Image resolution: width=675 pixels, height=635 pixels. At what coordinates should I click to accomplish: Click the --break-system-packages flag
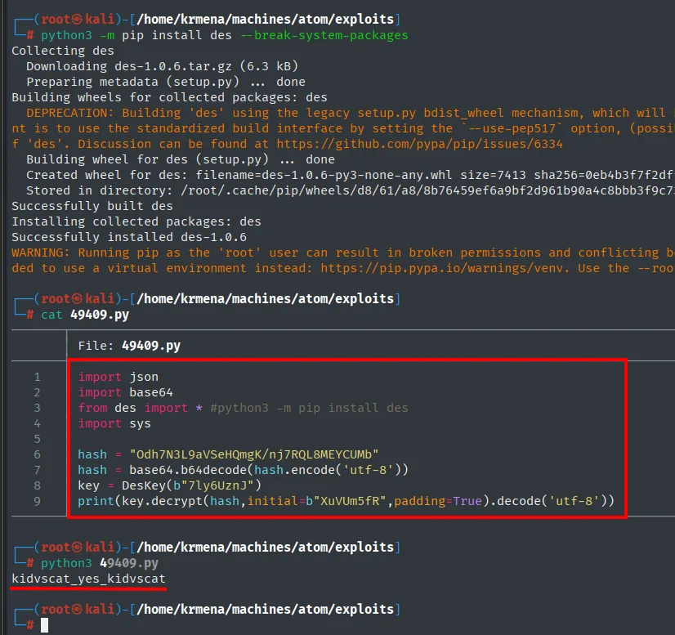coord(324,35)
